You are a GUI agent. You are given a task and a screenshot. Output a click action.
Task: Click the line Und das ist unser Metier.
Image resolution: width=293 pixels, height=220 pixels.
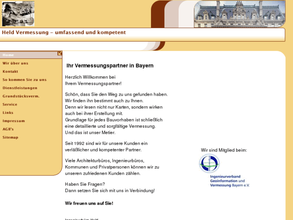tap(90, 132)
